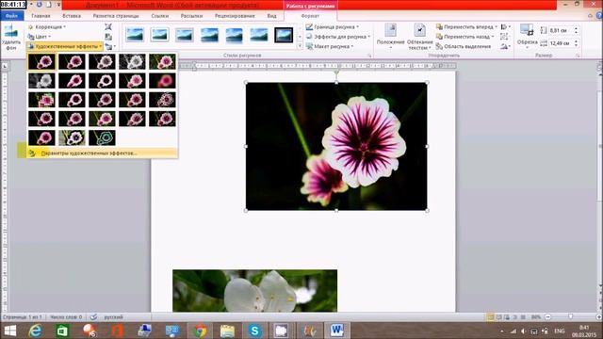Switch to the Главная tab
Image resolution: width=603 pixels, height=339 pixels.
[x=41, y=16]
